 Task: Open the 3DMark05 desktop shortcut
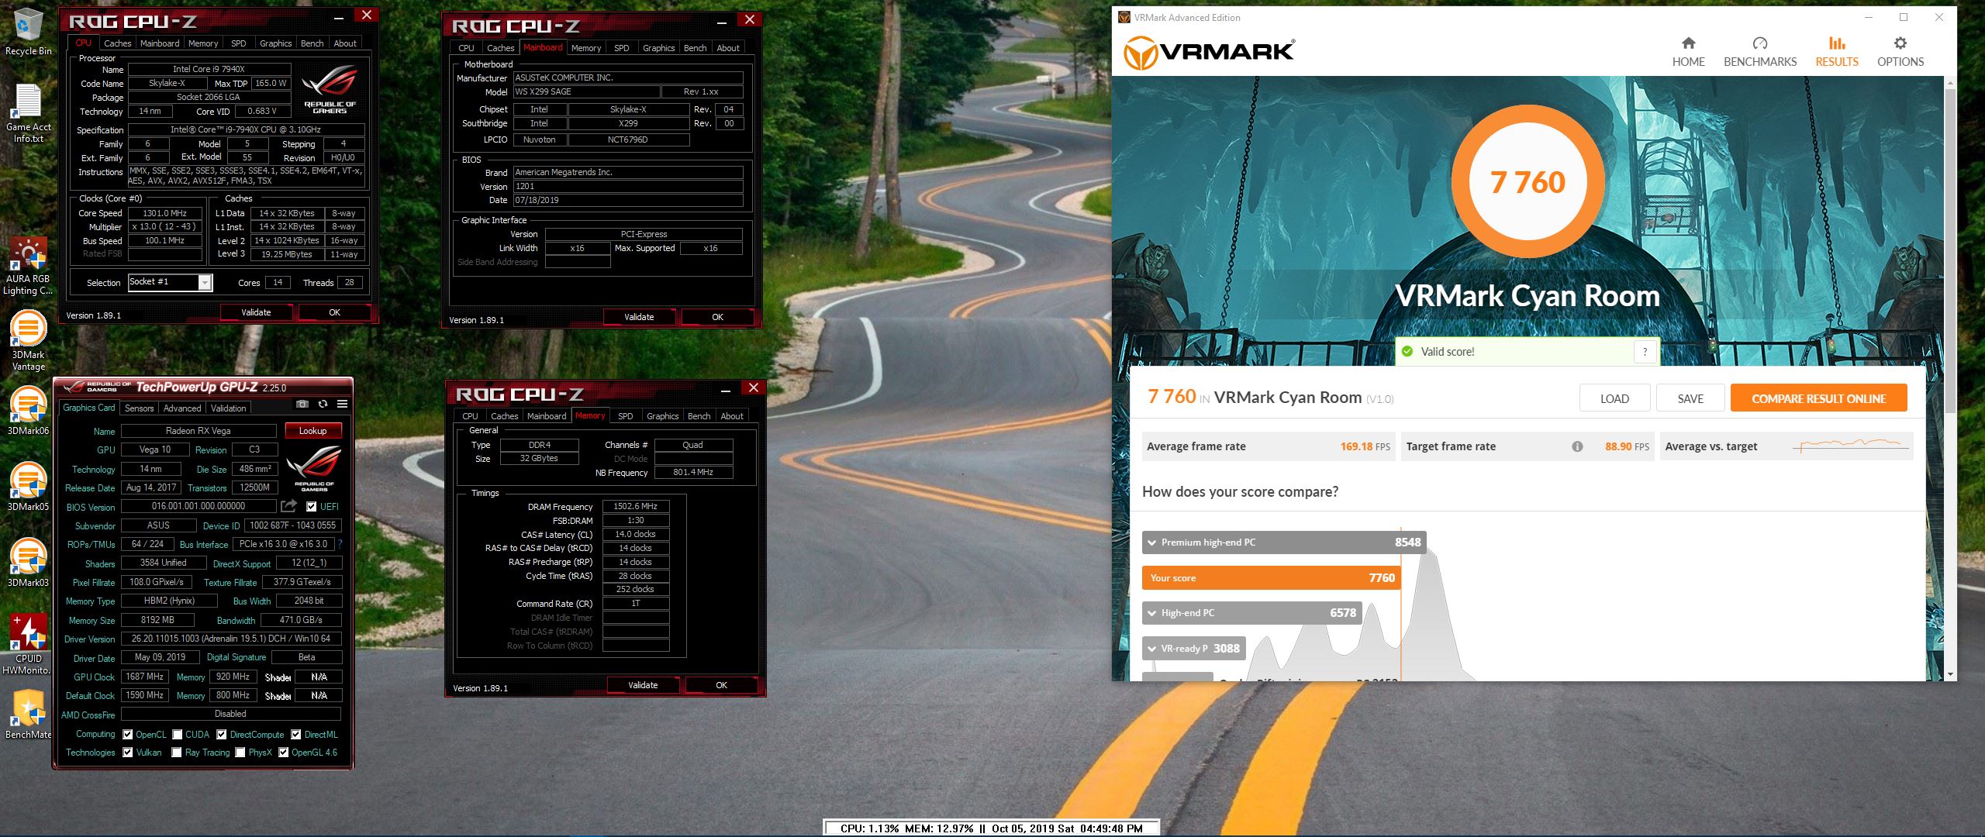click(28, 487)
